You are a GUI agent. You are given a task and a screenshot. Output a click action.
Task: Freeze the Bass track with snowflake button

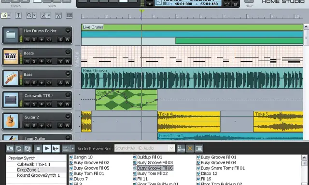(x=60, y=82)
